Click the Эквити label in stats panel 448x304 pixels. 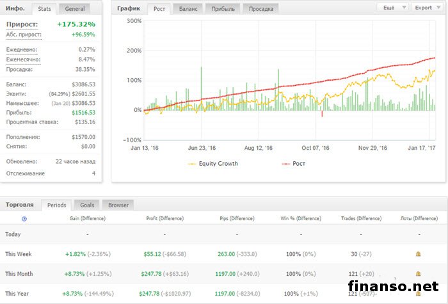17,93
